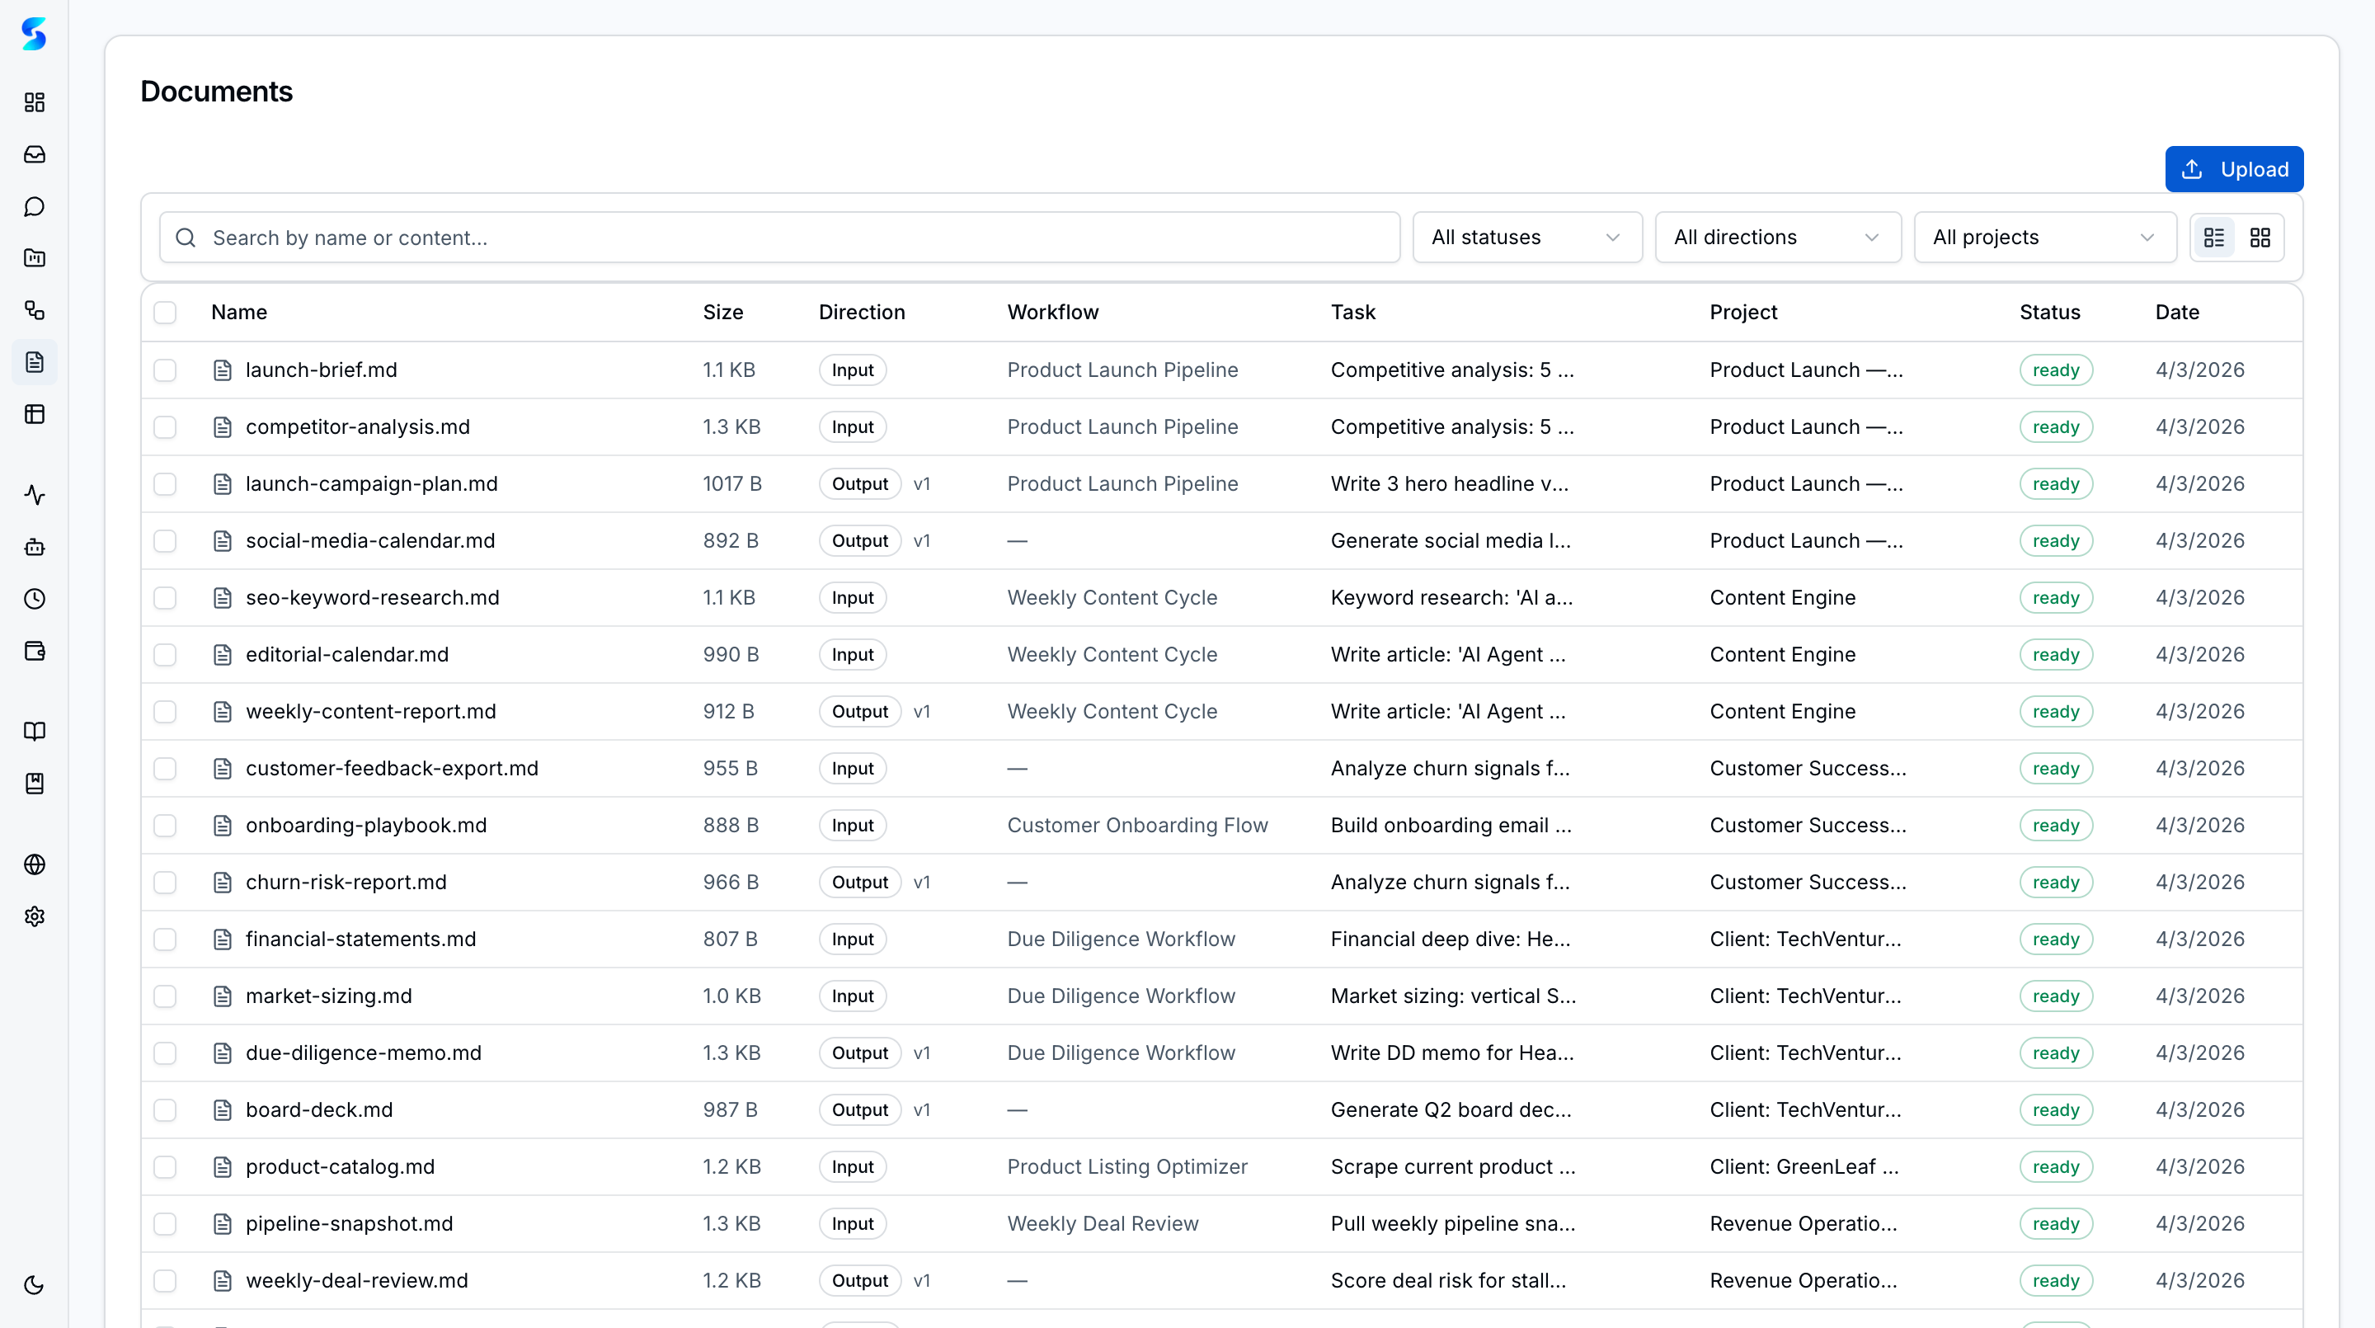
Task: Open the clock history icon in sidebar
Action: click(34, 600)
